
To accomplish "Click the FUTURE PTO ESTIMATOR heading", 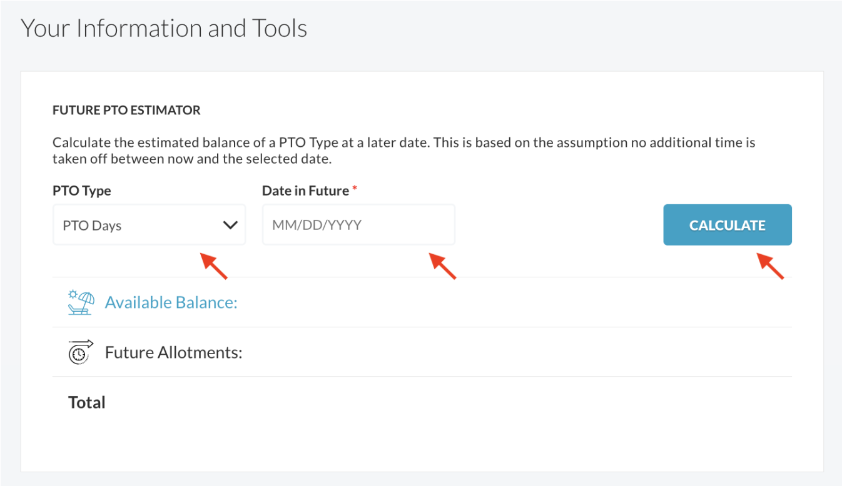I will (126, 111).
